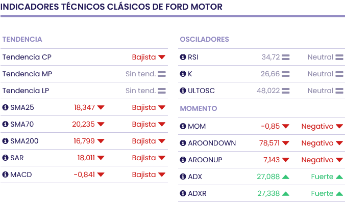The image size is (345, 205).
Task: Click the info icon beside SMA25
Action: pyautogui.click(x=6, y=107)
